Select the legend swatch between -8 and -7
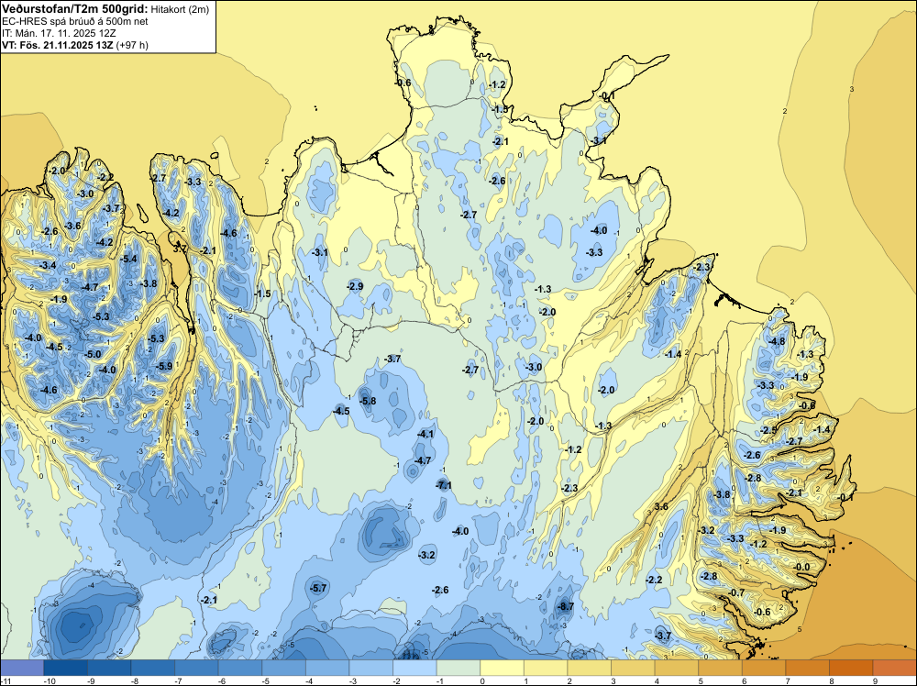Screen dimensions: 917x686 tap(152, 668)
